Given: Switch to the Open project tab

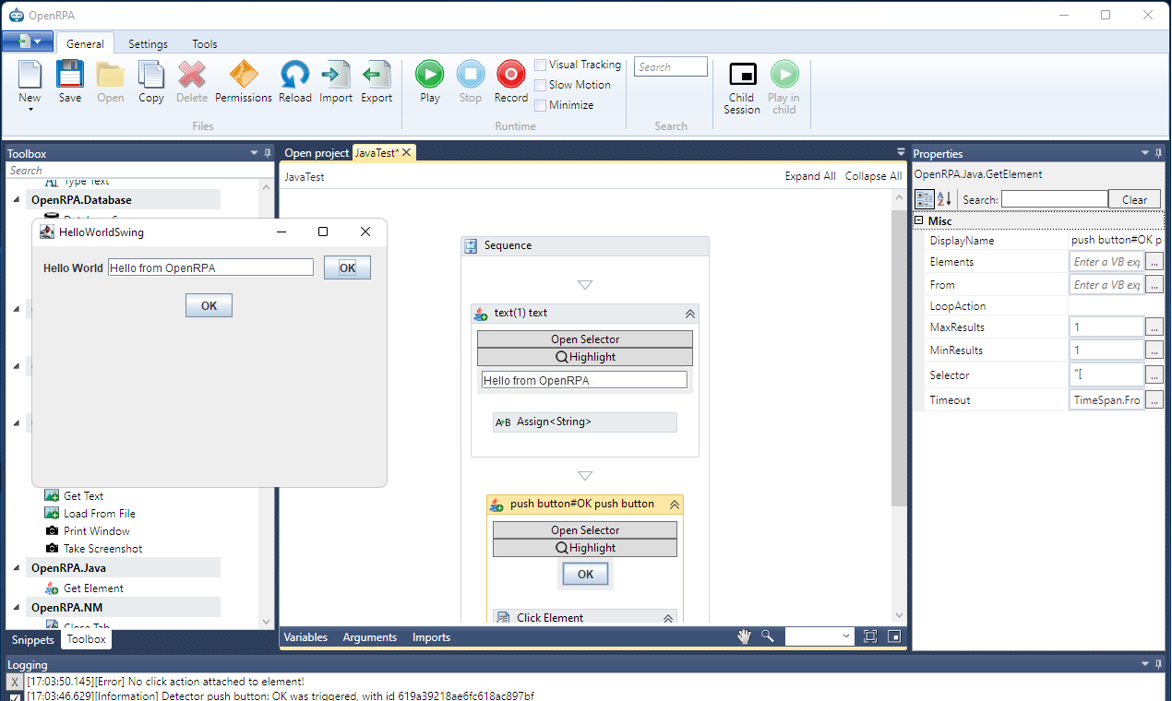Looking at the screenshot, I should (317, 153).
